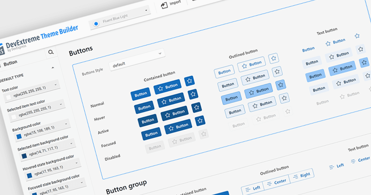Click the Button group section heading
The width and height of the screenshot is (371, 195).
[126, 186]
